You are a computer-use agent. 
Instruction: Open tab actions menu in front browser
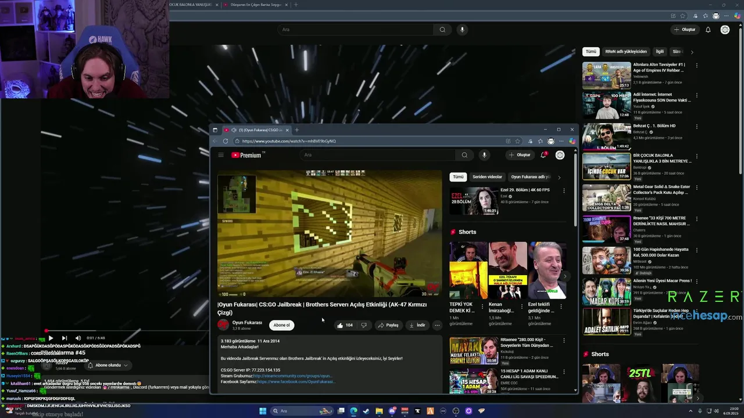tap(214, 130)
